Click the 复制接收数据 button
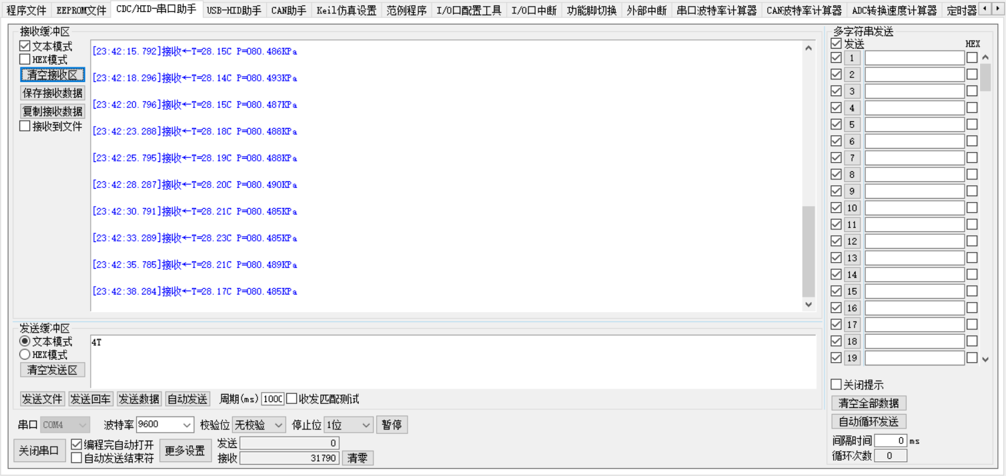The width and height of the screenshot is (1006, 476). (x=53, y=111)
